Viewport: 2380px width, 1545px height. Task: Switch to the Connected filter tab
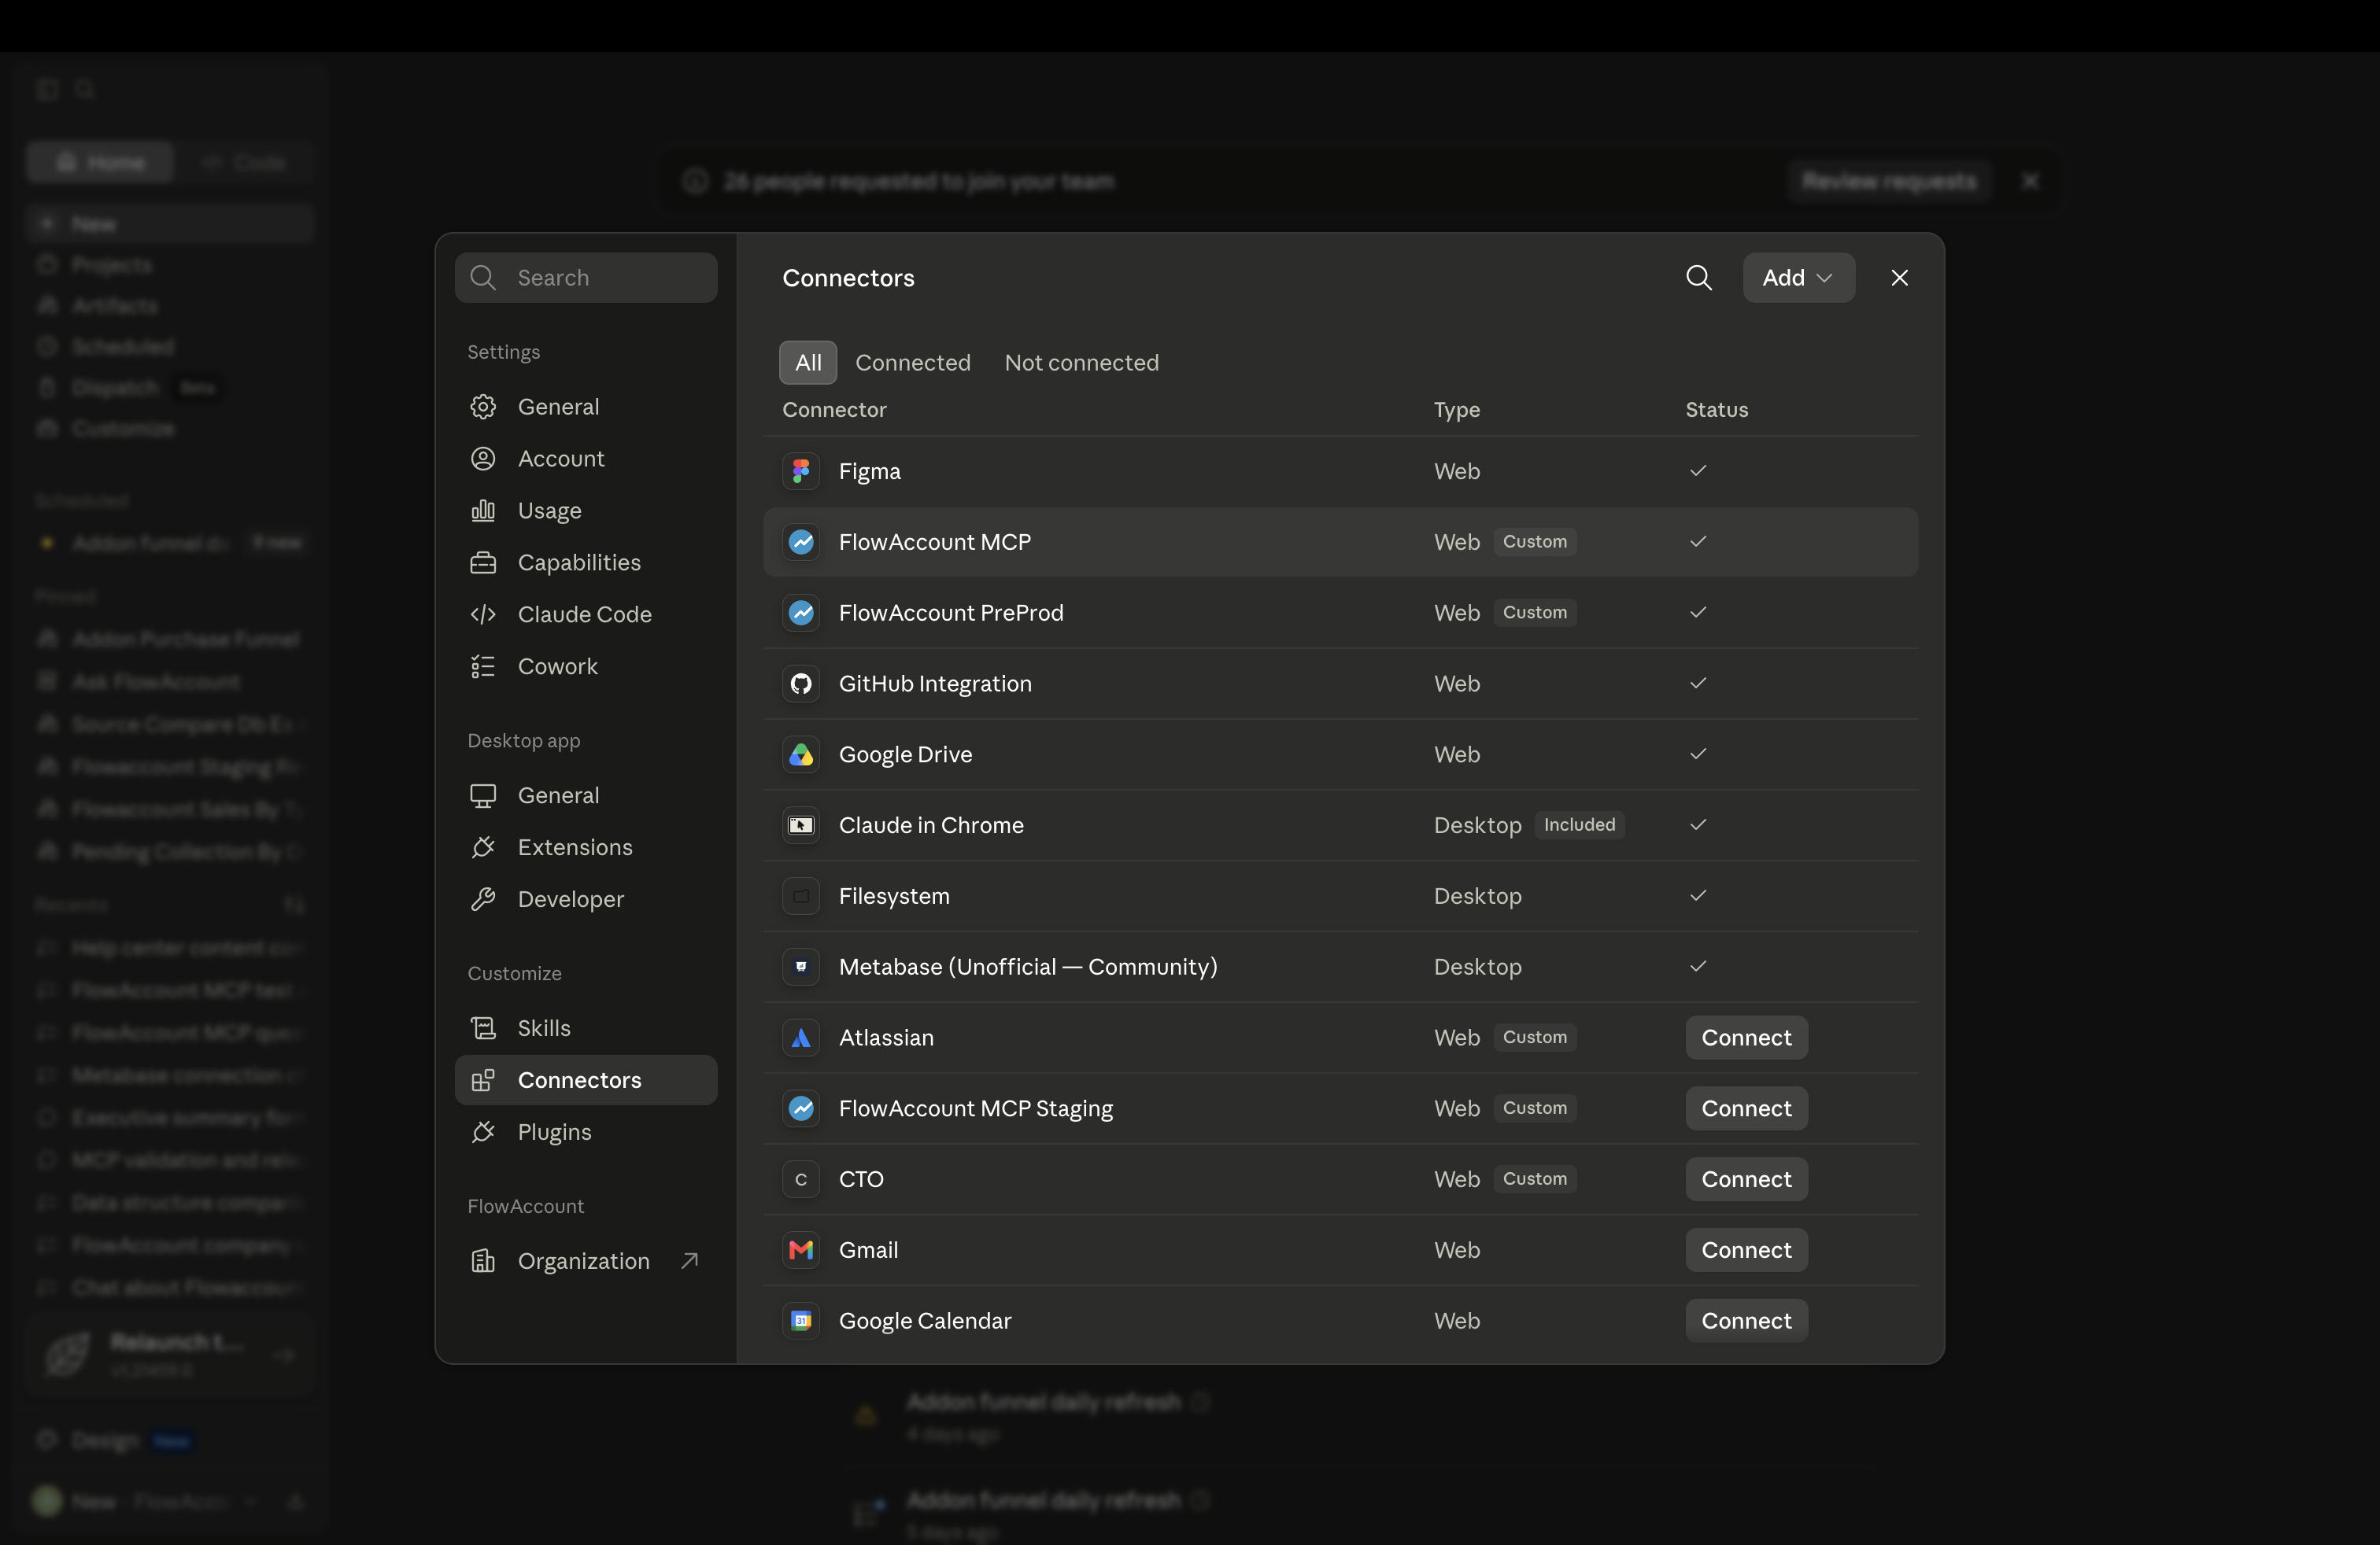pyautogui.click(x=913, y=363)
